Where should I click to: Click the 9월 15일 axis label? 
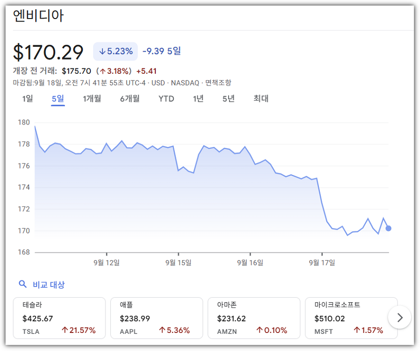coord(178,263)
